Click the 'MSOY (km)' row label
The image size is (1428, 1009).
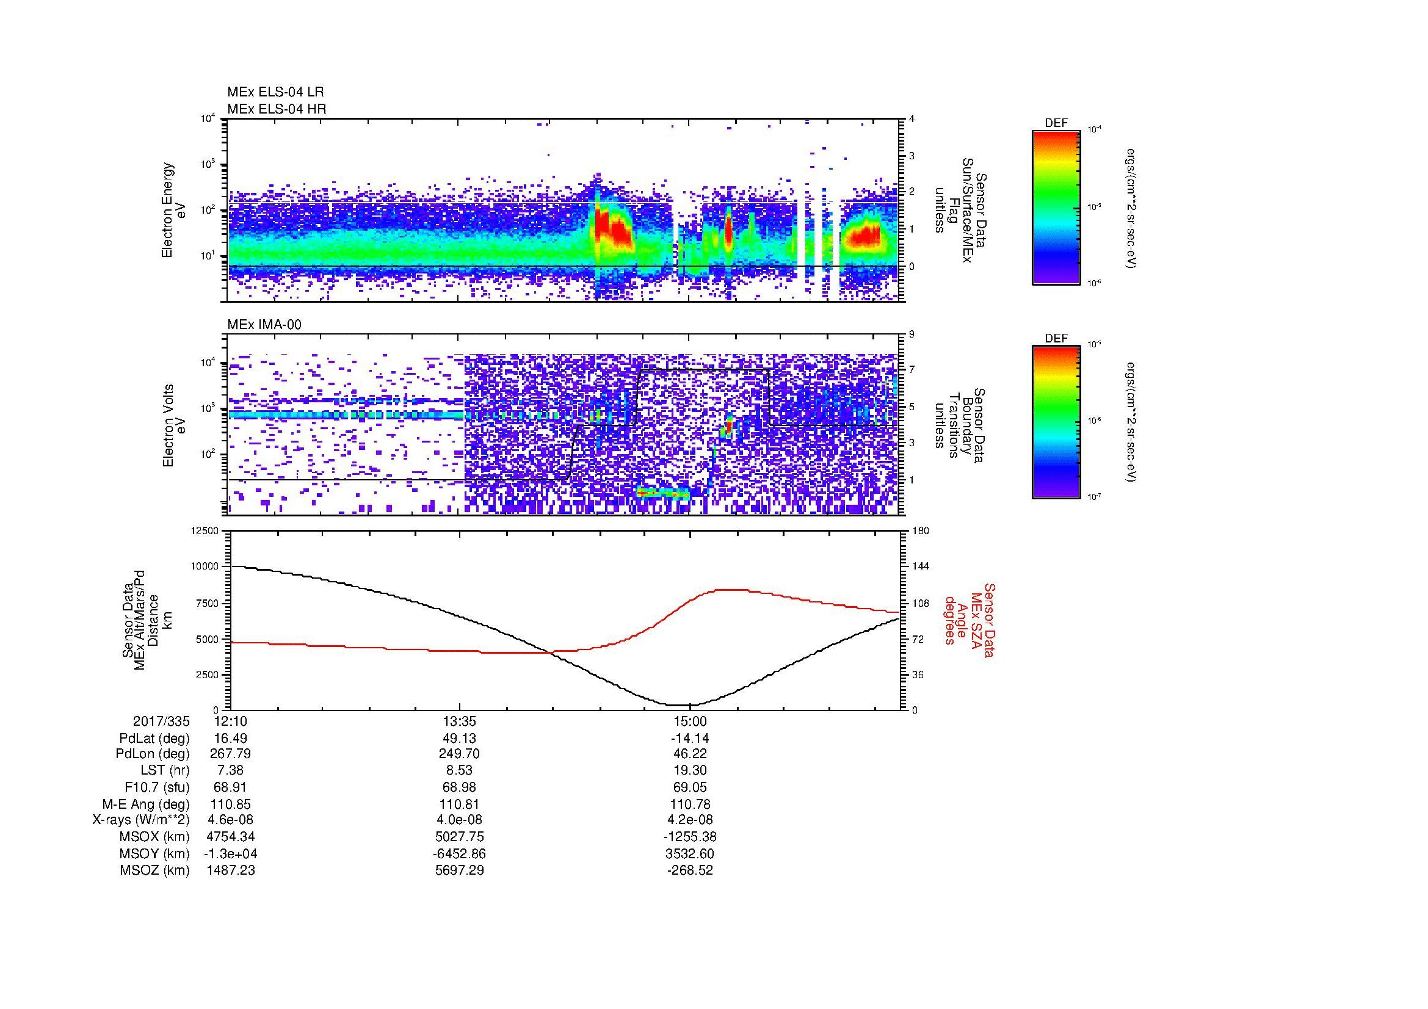pos(154,853)
